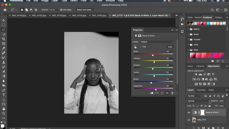Hide the IMG_2772 layer
Image resolution: width=229 pixels, height=129 pixels.
pyautogui.click(x=189, y=120)
